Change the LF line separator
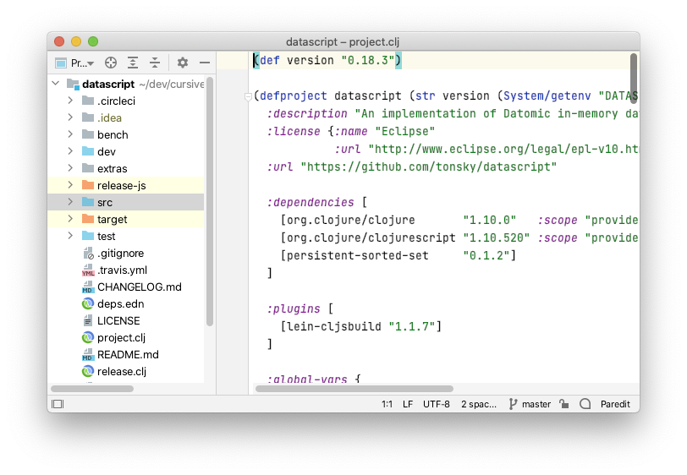The height and width of the screenshot is (475, 687). pyautogui.click(x=408, y=404)
